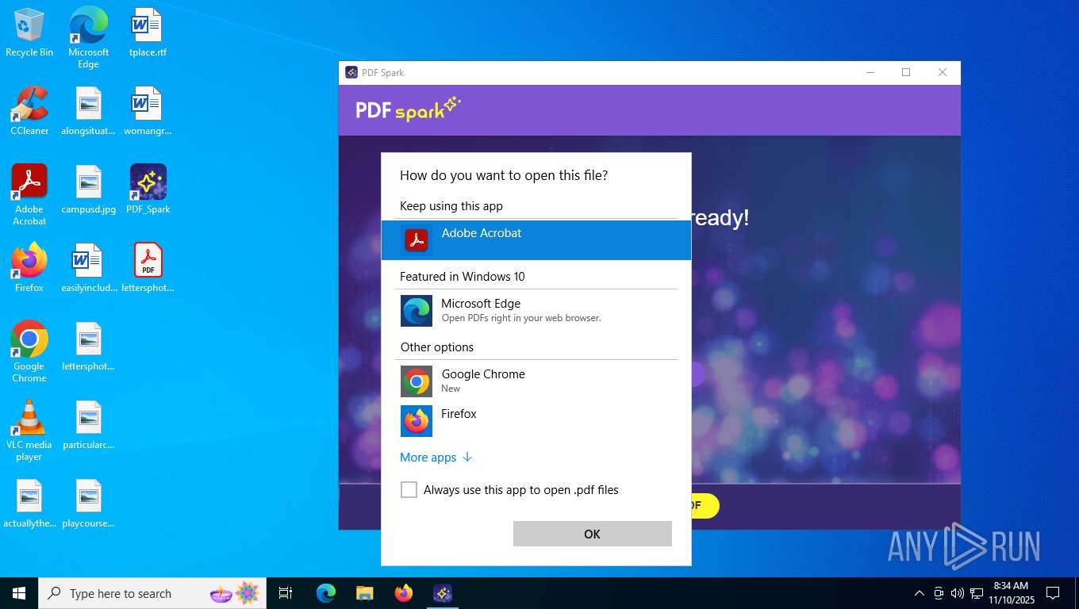Select the PDF_Spark desktop icon
The height and width of the screenshot is (609, 1079).
point(148,190)
